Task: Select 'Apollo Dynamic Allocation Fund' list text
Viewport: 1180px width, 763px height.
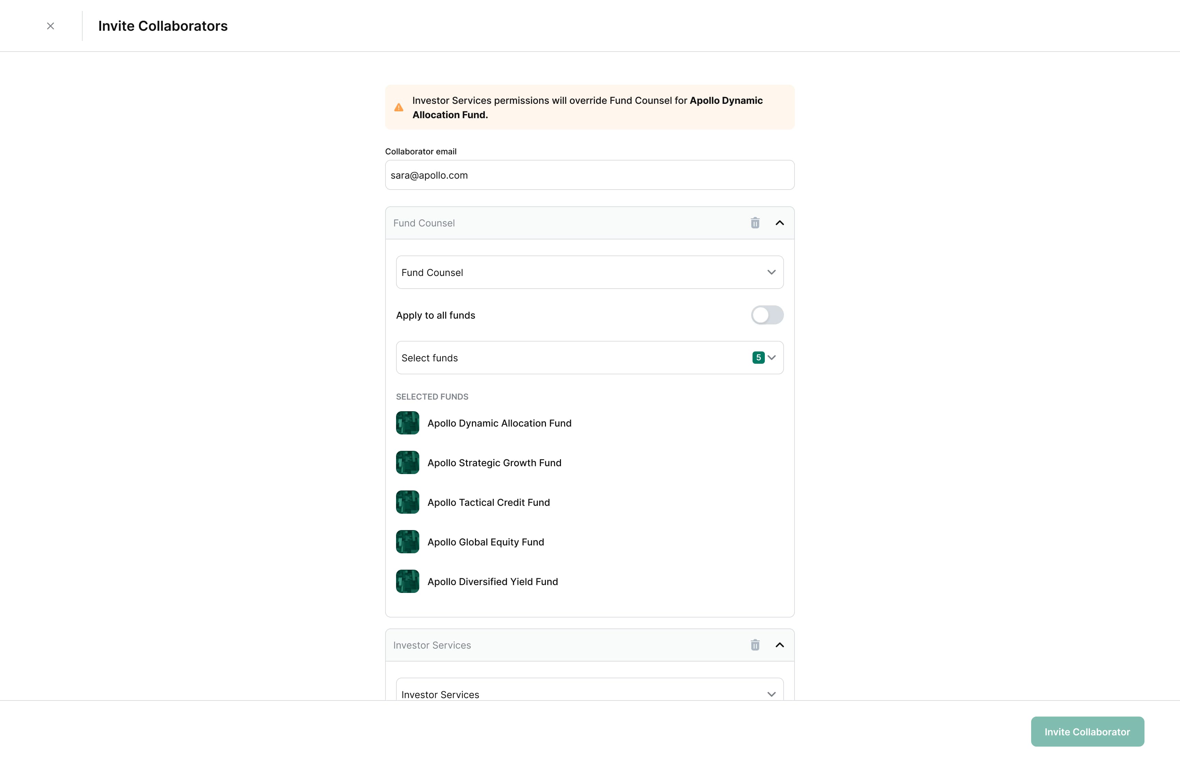Action: coord(499,423)
